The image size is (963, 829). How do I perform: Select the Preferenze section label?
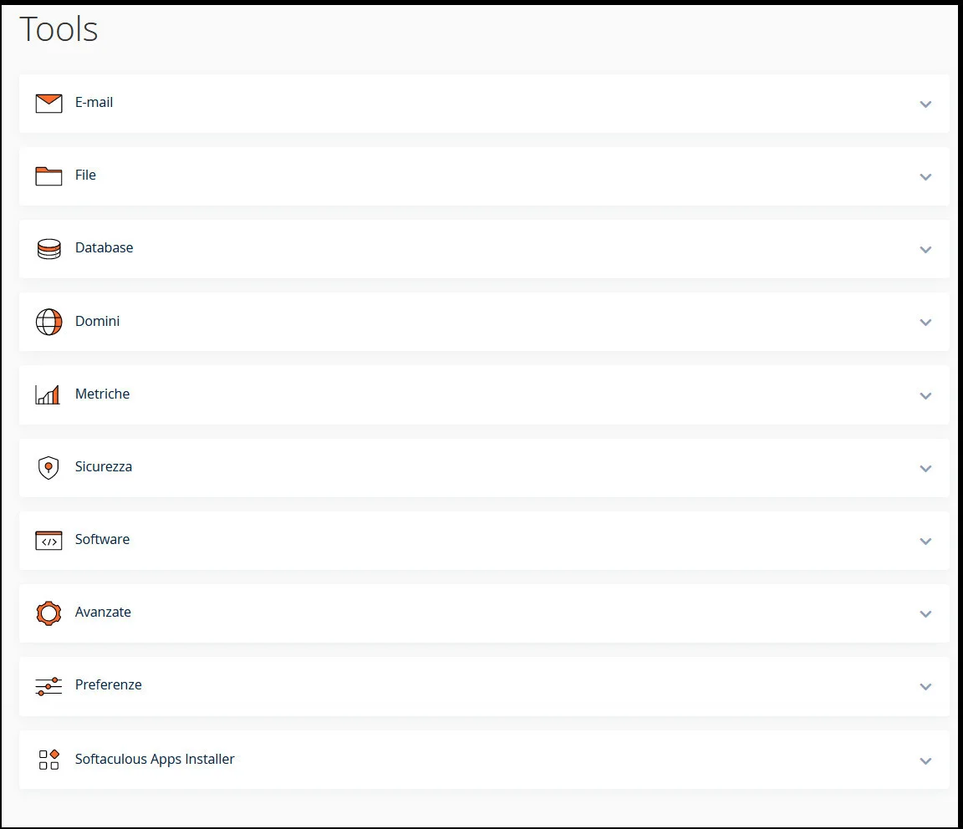click(109, 685)
